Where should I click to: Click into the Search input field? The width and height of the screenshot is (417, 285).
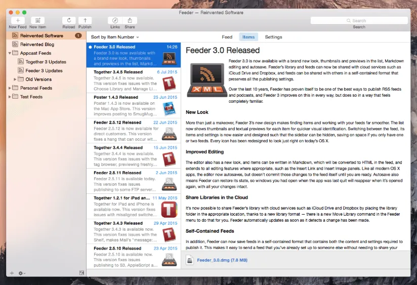(359, 20)
